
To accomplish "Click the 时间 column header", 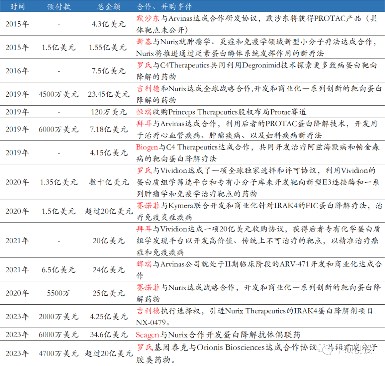I will tap(17, 6).
